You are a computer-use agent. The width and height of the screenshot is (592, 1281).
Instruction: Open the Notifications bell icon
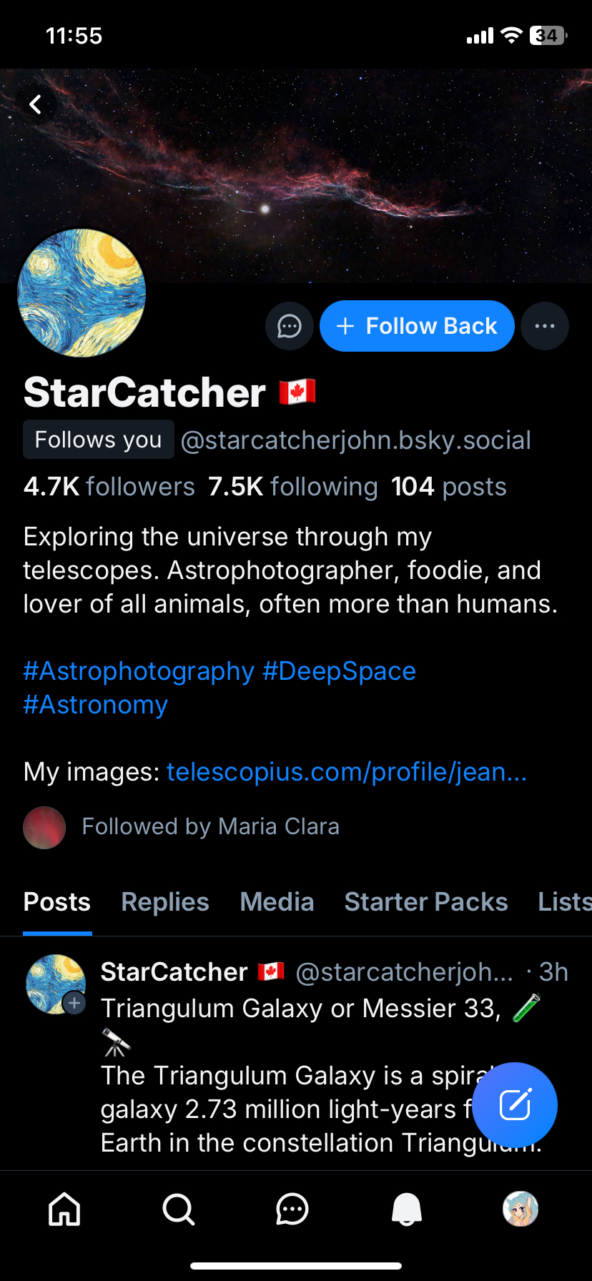[x=406, y=1210]
